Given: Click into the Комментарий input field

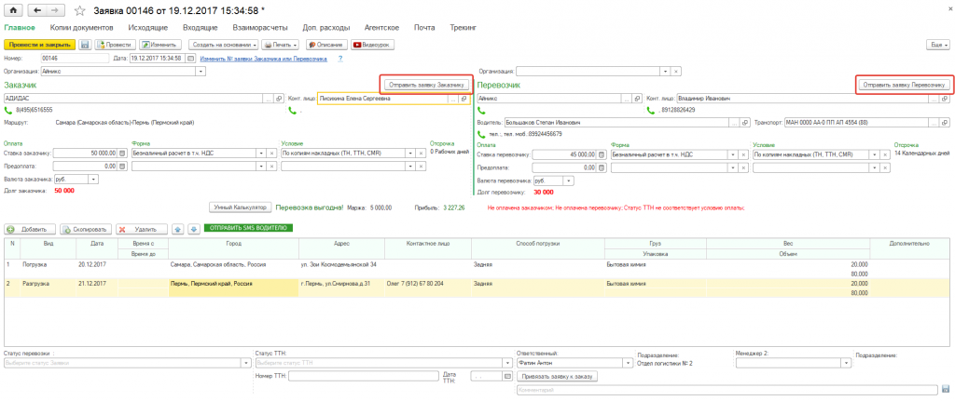Looking at the screenshot, I should [x=727, y=390].
